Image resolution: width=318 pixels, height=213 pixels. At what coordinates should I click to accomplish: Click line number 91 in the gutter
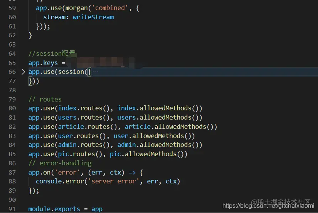click(12, 209)
